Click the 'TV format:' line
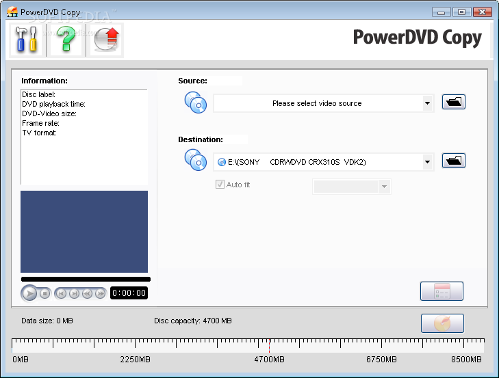 (39, 133)
